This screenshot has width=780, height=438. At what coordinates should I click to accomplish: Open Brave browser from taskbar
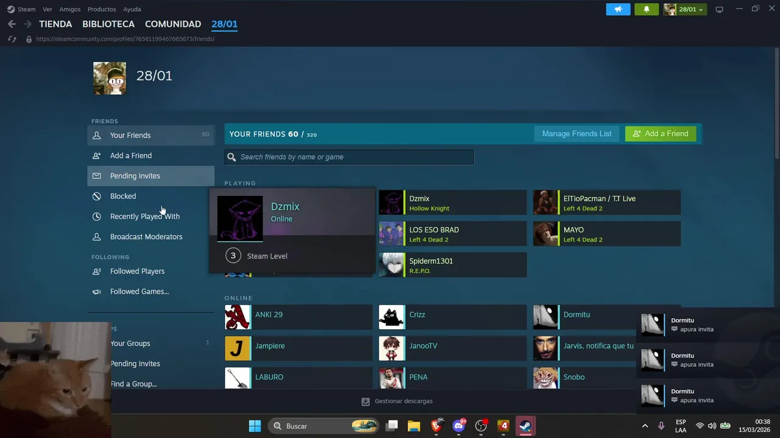point(436,426)
